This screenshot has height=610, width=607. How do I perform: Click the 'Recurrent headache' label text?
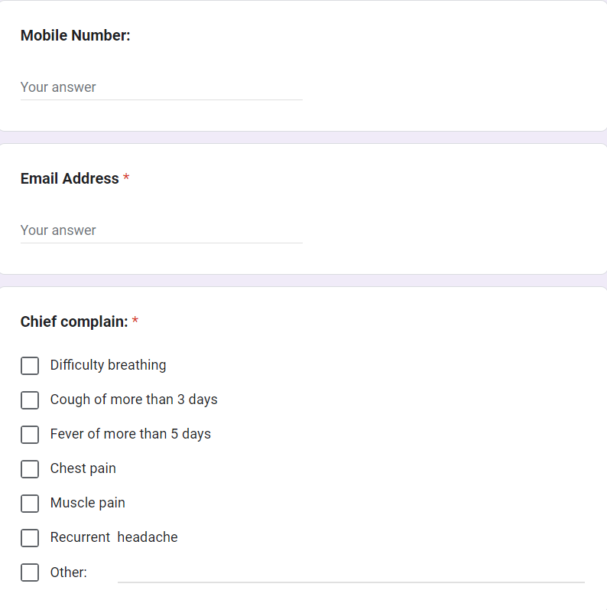click(114, 537)
